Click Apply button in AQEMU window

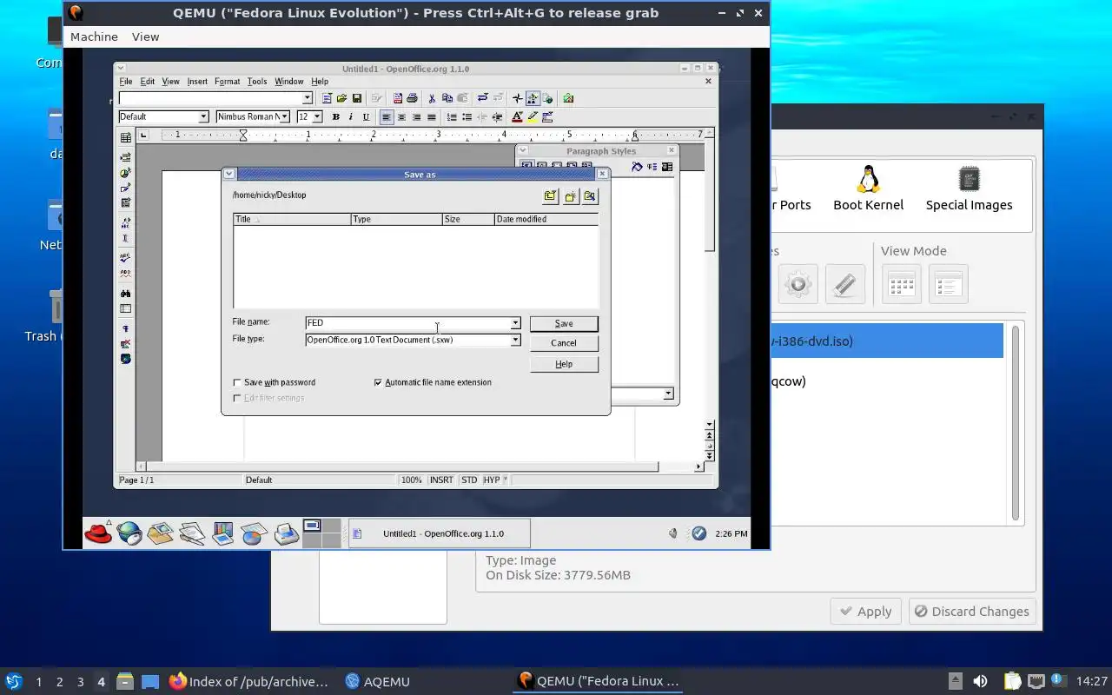pyautogui.click(x=866, y=612)
